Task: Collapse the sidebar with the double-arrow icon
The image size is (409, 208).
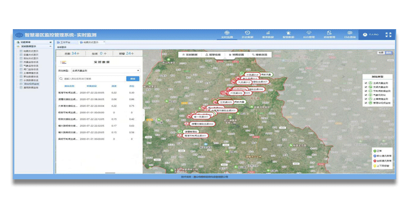Action: pyautogui.click(x=50, y=42)
